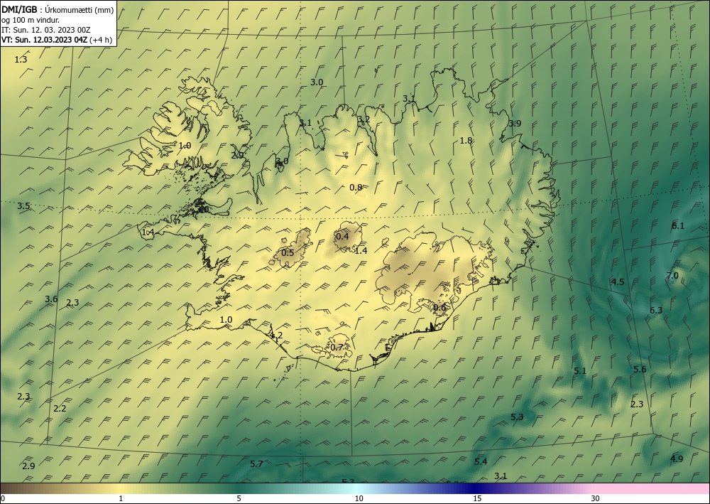The image size is (710, 504).
Task: Click the '5.4' value on the map
Action: pos(481,462)
